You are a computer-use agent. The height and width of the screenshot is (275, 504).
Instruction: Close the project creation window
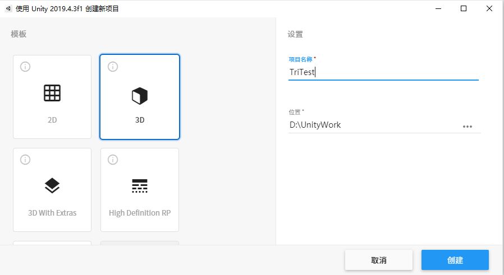[489, 8]
